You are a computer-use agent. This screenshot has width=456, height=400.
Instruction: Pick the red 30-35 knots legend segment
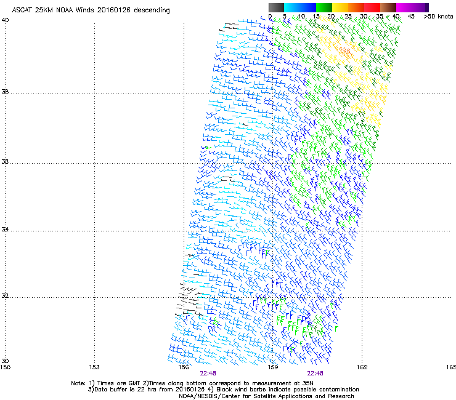372,7
